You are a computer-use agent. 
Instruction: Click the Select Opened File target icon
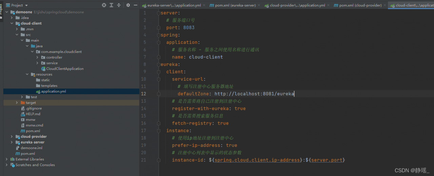104,5
